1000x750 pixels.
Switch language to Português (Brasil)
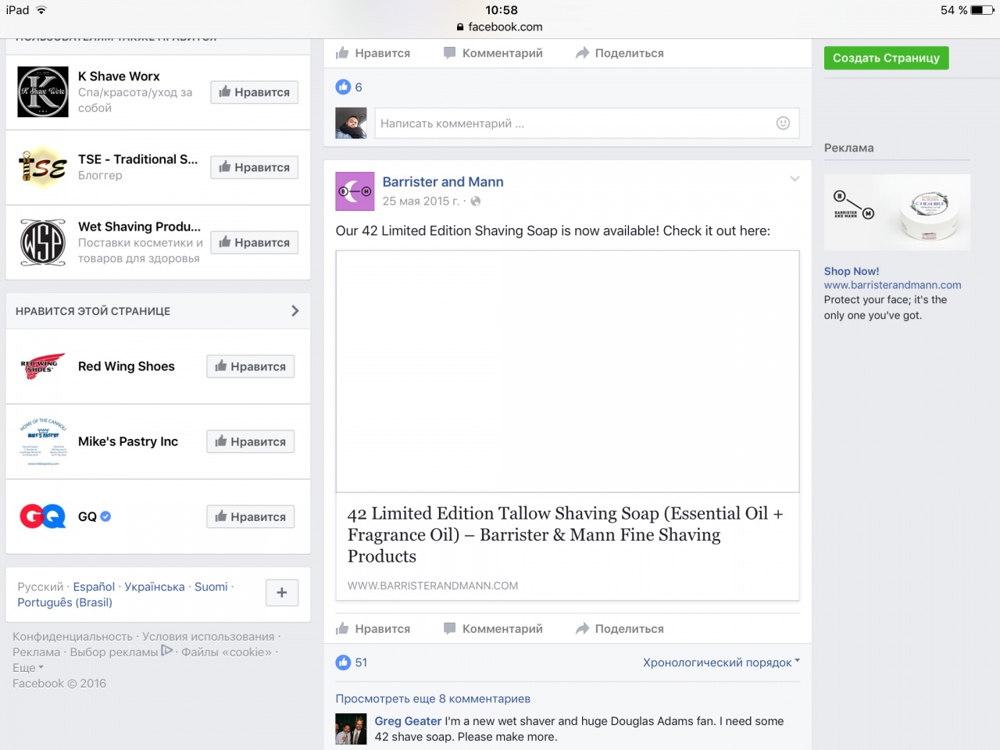[x=65, y=602]
